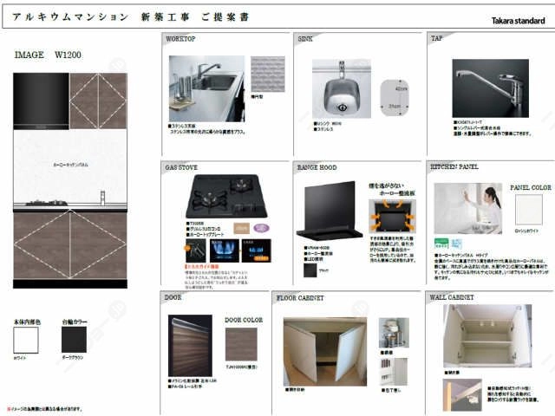Select the white 本体内部色 color swatch

pos(26,339)
